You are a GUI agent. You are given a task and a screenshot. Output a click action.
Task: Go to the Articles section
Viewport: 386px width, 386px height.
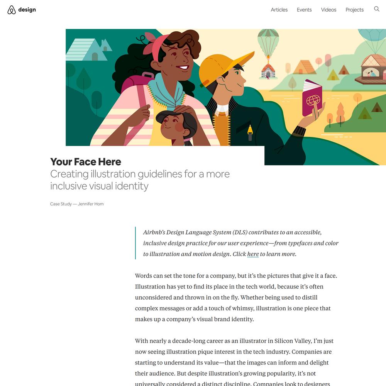pos(279,10)
